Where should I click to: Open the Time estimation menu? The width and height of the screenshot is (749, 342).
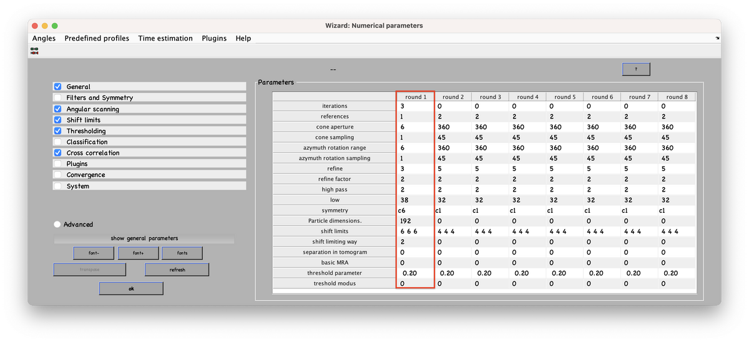click(165, 39)
